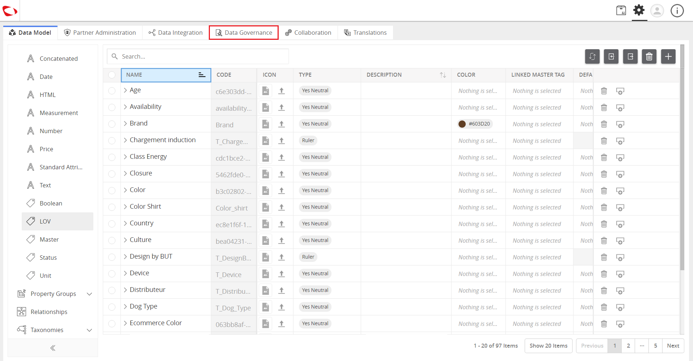Select the Country row checkbox
Viewport: 693px width, 361px height.
point(112,224)
